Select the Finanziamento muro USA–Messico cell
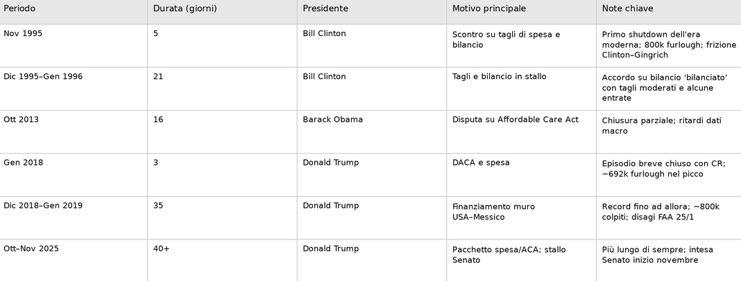This screenshot has height=281, width=741. [x=493, y=211]
